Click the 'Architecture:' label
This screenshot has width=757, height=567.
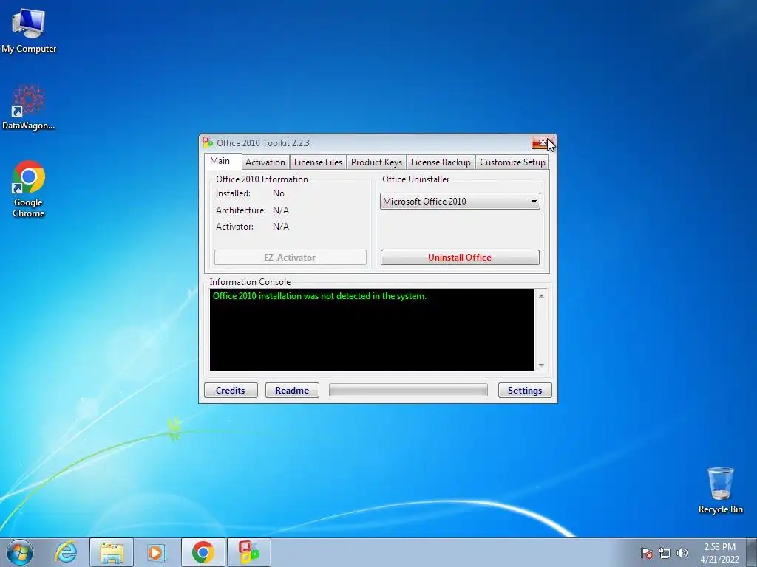(x=241, y=210)
